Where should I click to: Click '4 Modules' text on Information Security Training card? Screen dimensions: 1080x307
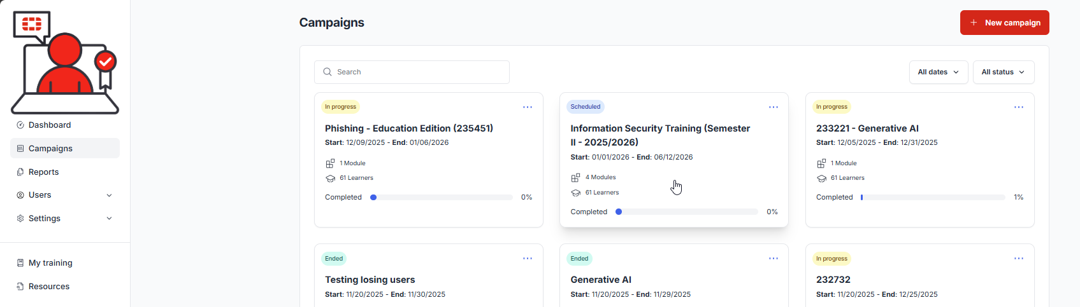tap(601, 177)
